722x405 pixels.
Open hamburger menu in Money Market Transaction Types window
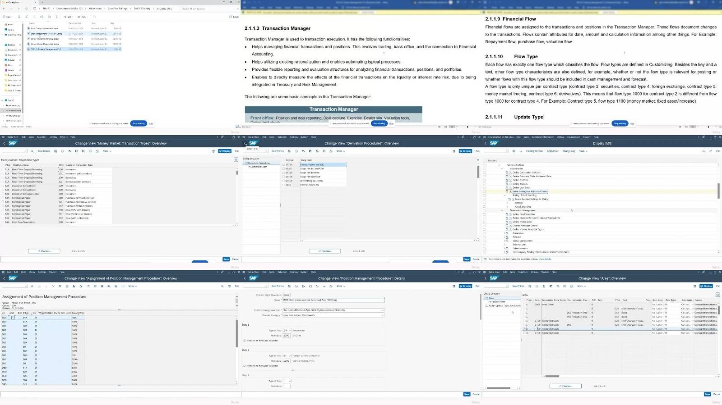click(x=3, y=137)
